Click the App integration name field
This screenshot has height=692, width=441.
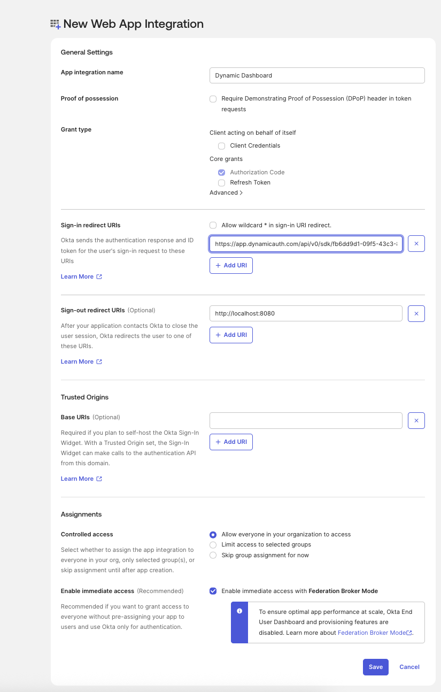(x=317, y=75)
